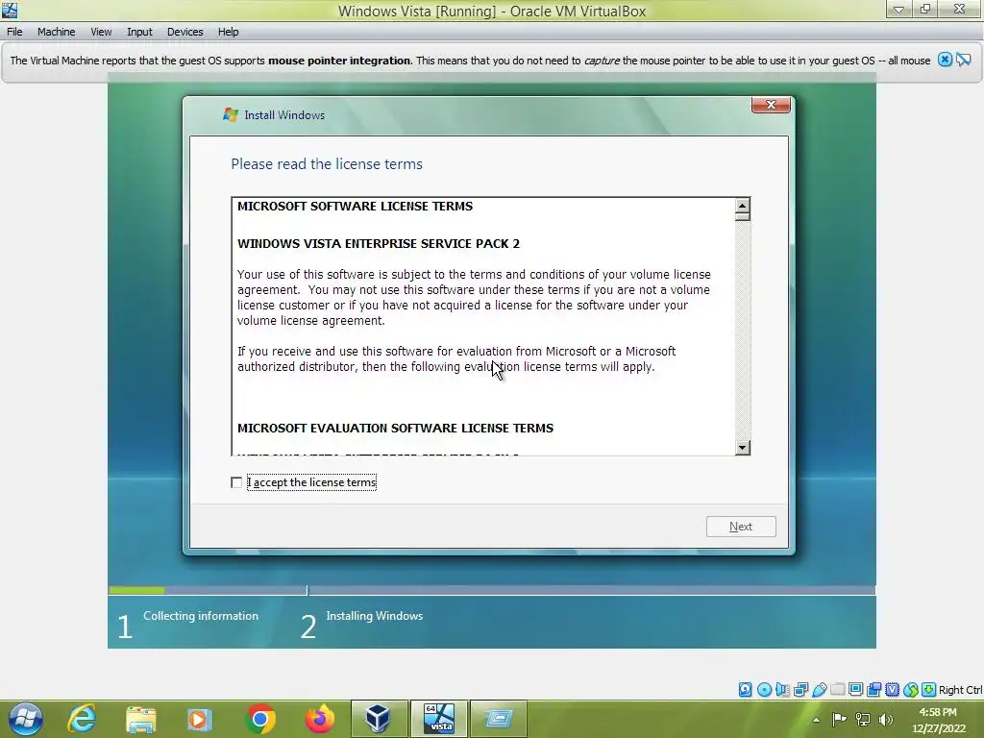Image resolution: width=984 pixels, height=738 pixels.
Task: Click the Next button in Install Windows
Action: 741,527
